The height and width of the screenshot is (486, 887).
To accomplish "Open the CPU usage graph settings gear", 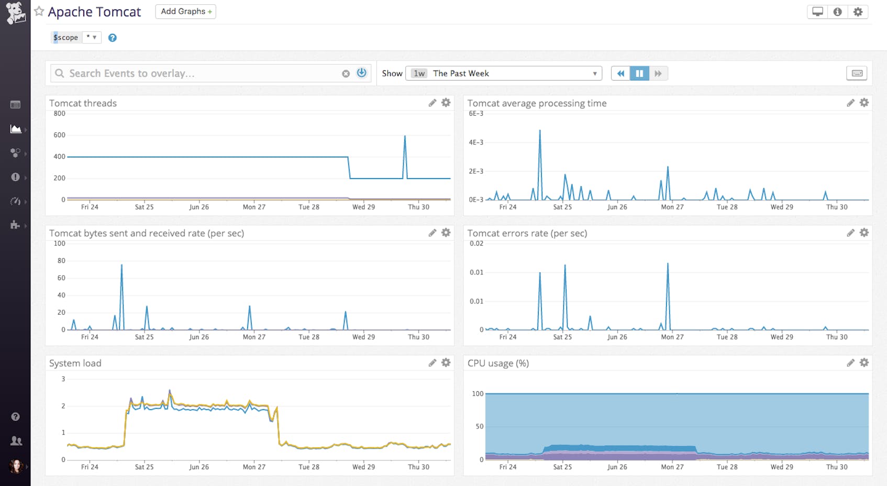I will coord(864,362).
